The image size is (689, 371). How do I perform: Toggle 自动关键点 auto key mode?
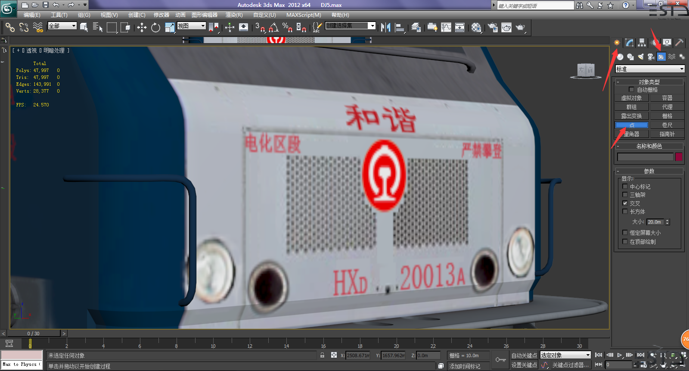pos(524,355)
